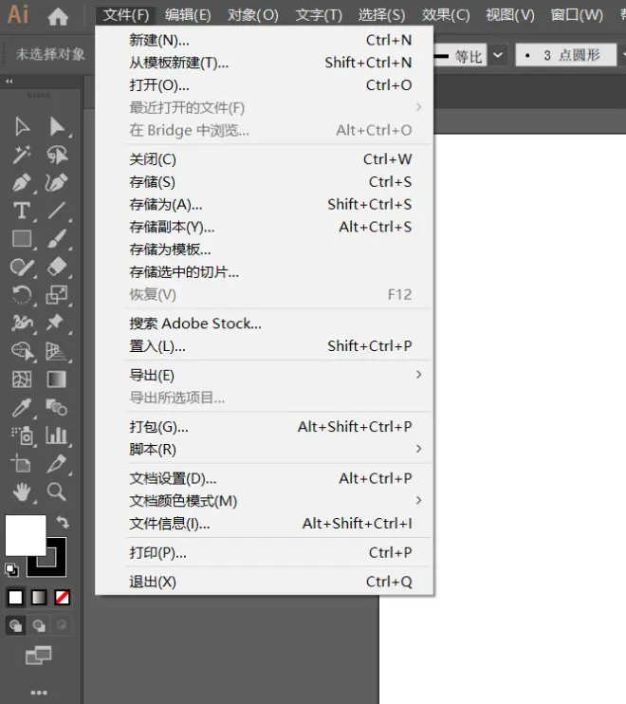Close the open 文件(F) menu
This screenshot has width=626, height=704.
point(125,15)
